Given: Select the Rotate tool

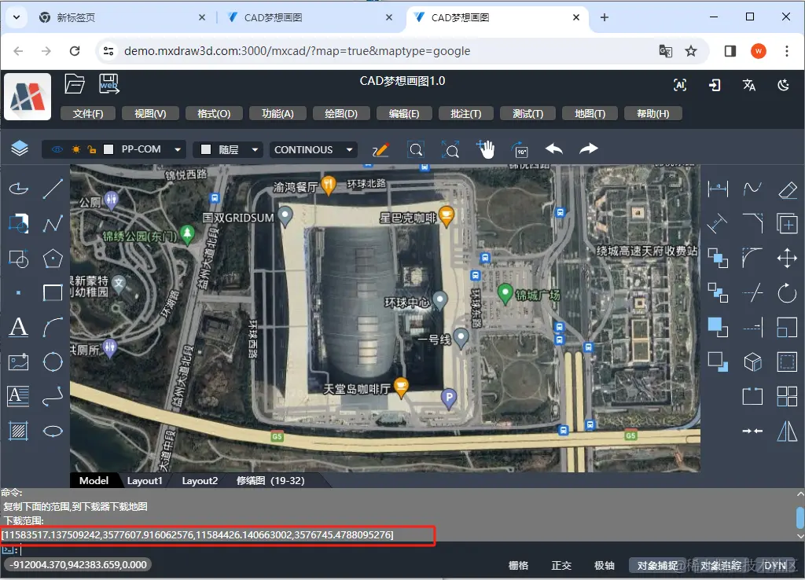Looking at the screenshot, I should [x=787, y=293].
